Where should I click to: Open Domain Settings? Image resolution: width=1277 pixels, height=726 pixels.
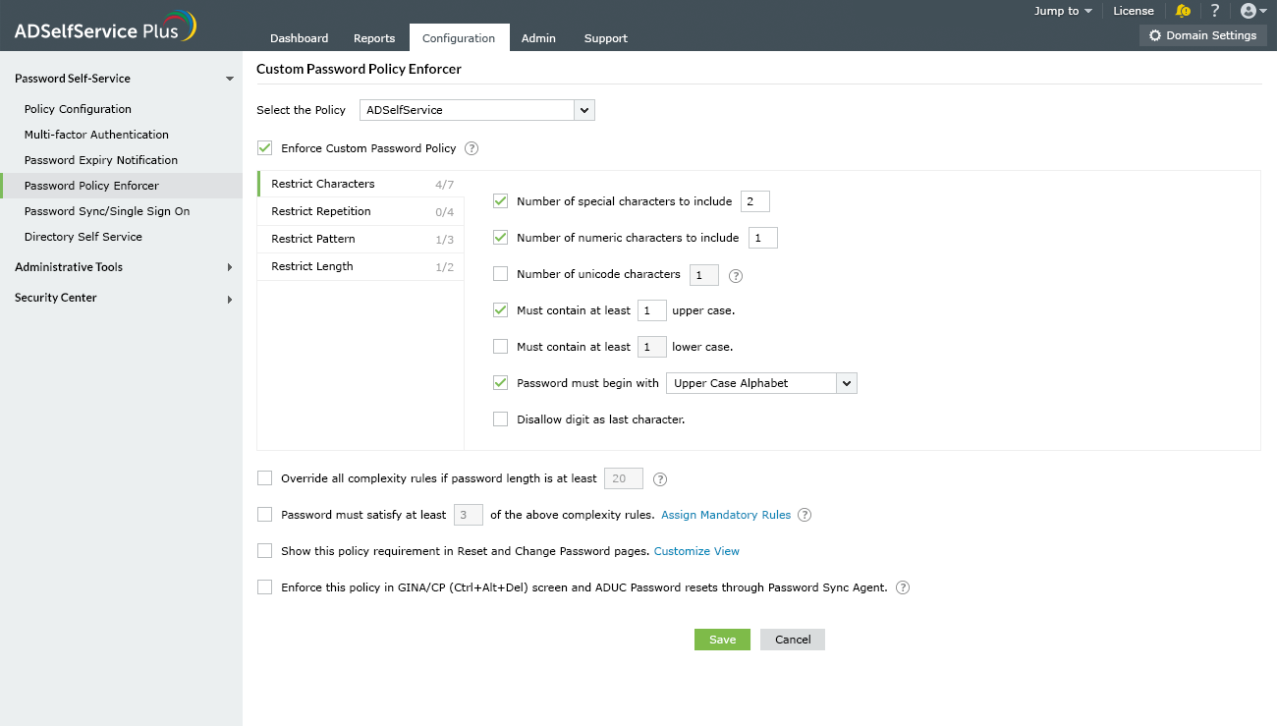click(x=1202, y=35)
